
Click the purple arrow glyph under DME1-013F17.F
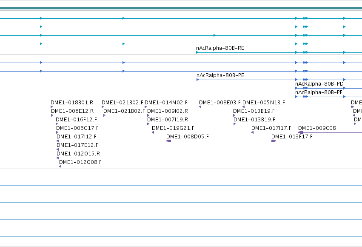pos(274,141)
